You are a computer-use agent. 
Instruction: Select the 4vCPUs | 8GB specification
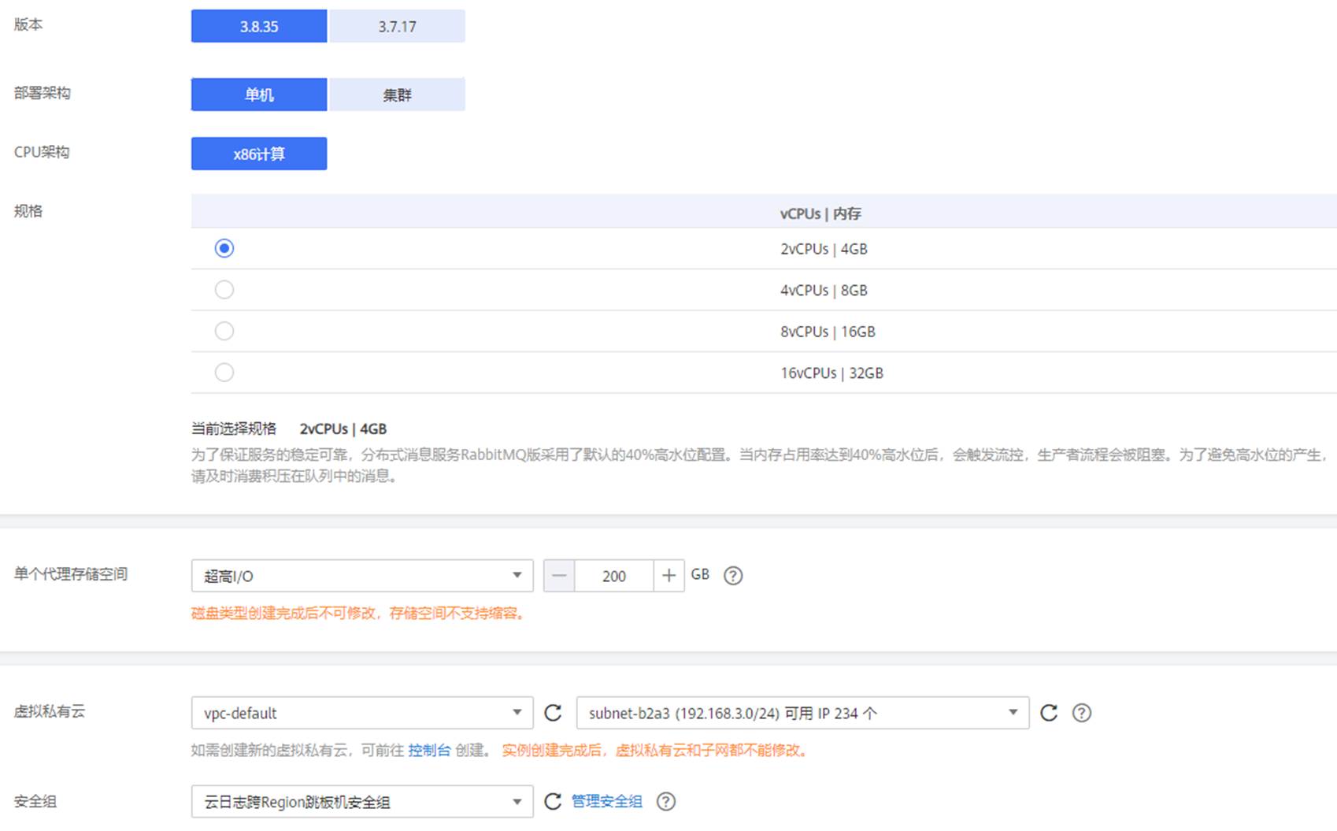(x=224, y=290)
